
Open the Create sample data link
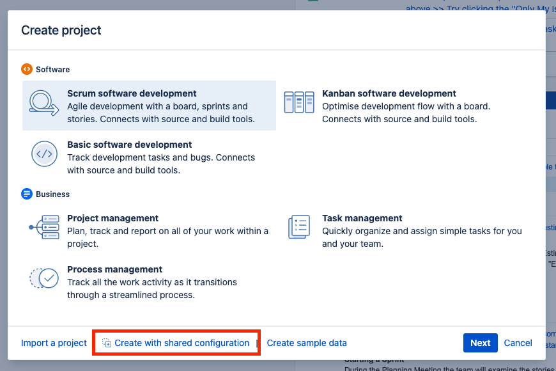(307, 343)
